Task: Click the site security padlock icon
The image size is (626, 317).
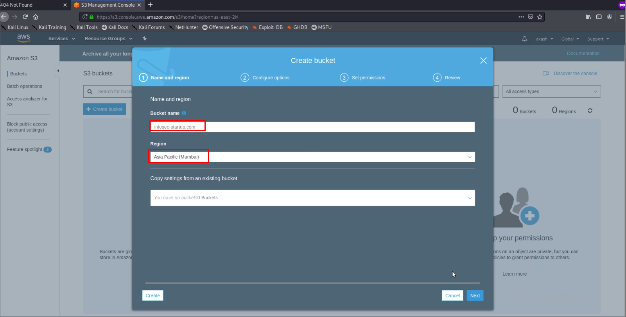Action: tap(91, 17)
